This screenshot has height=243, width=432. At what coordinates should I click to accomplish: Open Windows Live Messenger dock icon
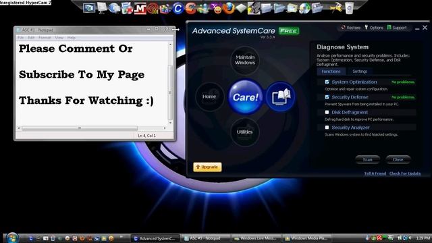pos(203,9)
